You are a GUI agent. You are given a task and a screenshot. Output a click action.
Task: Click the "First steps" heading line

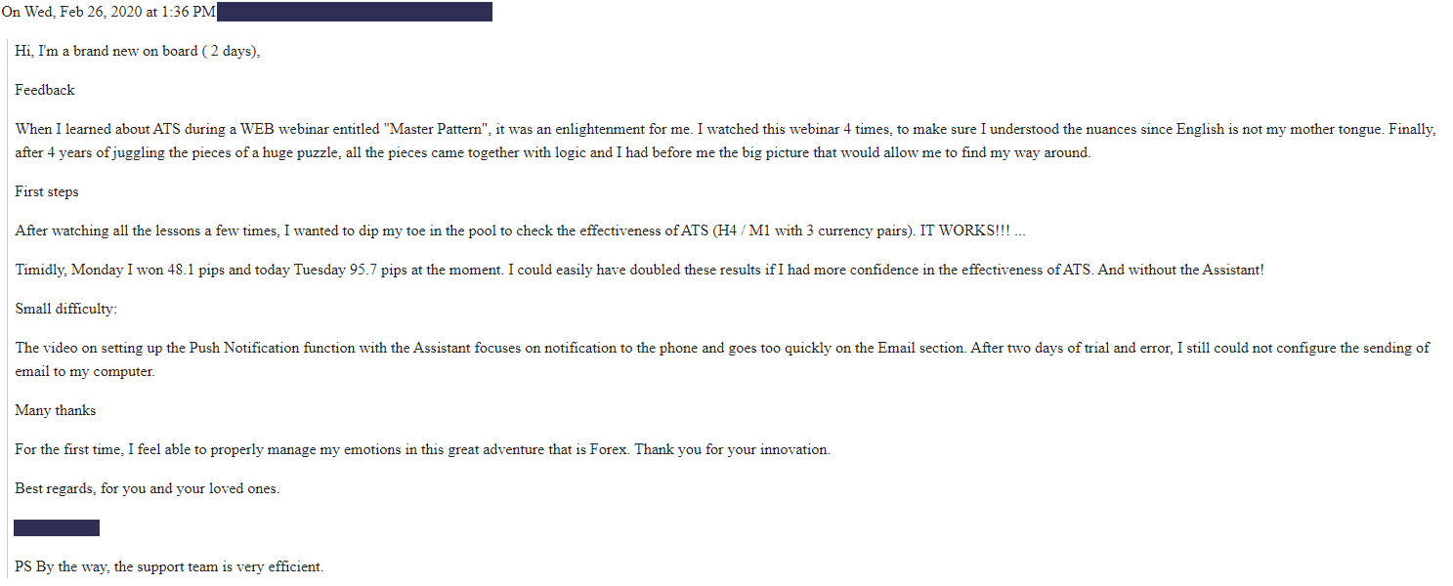point(47,191)
